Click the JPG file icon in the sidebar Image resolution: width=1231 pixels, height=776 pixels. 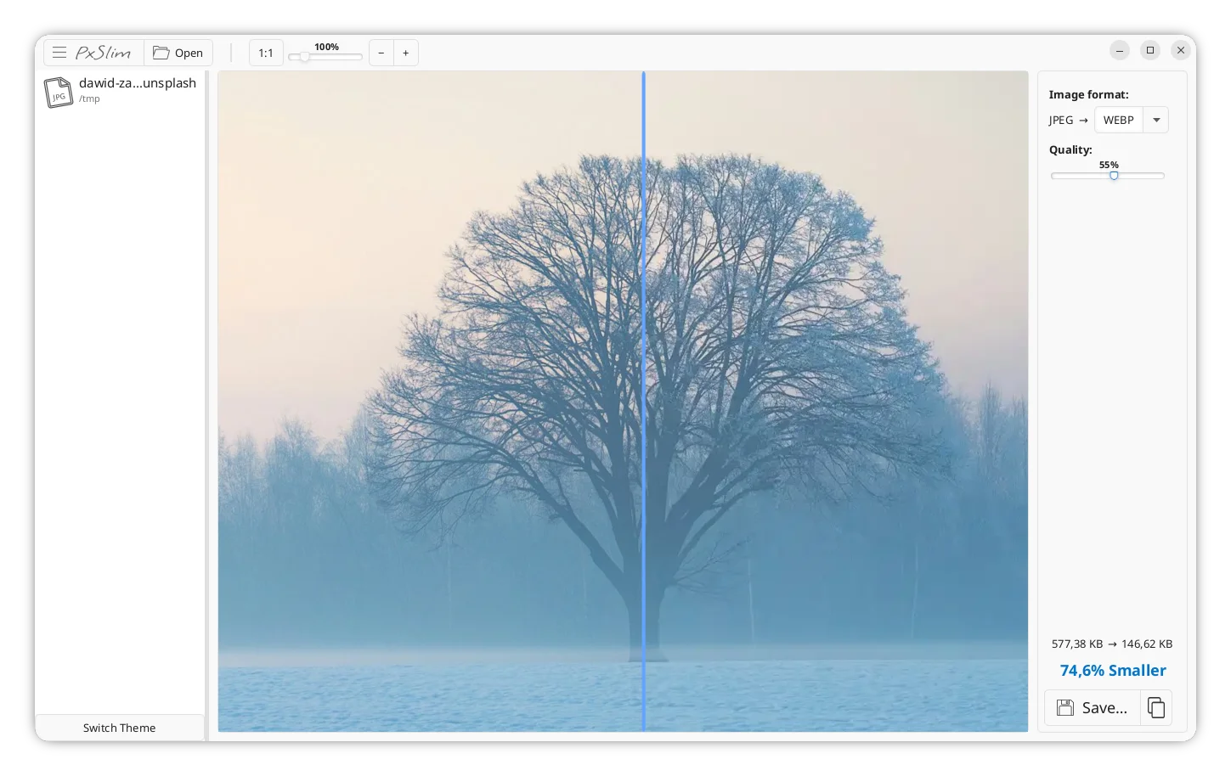57,91
